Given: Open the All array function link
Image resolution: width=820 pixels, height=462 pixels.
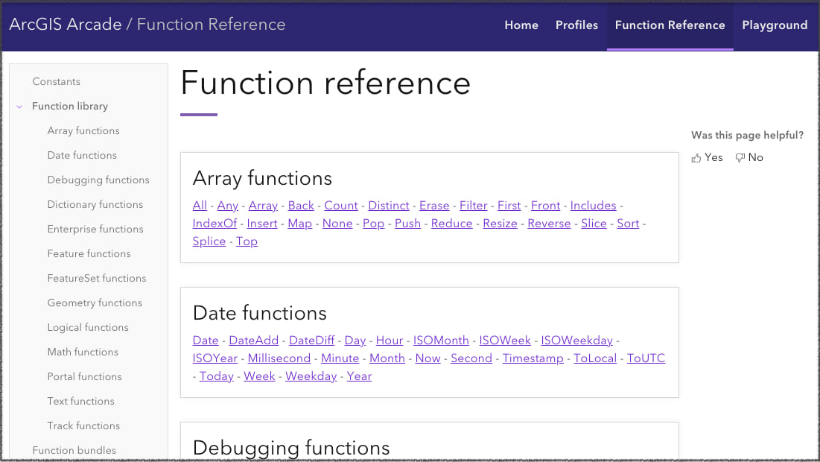Looking at the screenshot, I should pos(200,206).
